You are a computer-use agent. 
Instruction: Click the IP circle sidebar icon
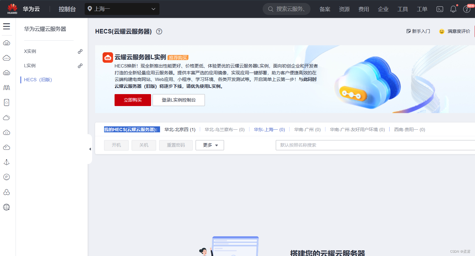[7, 177]
